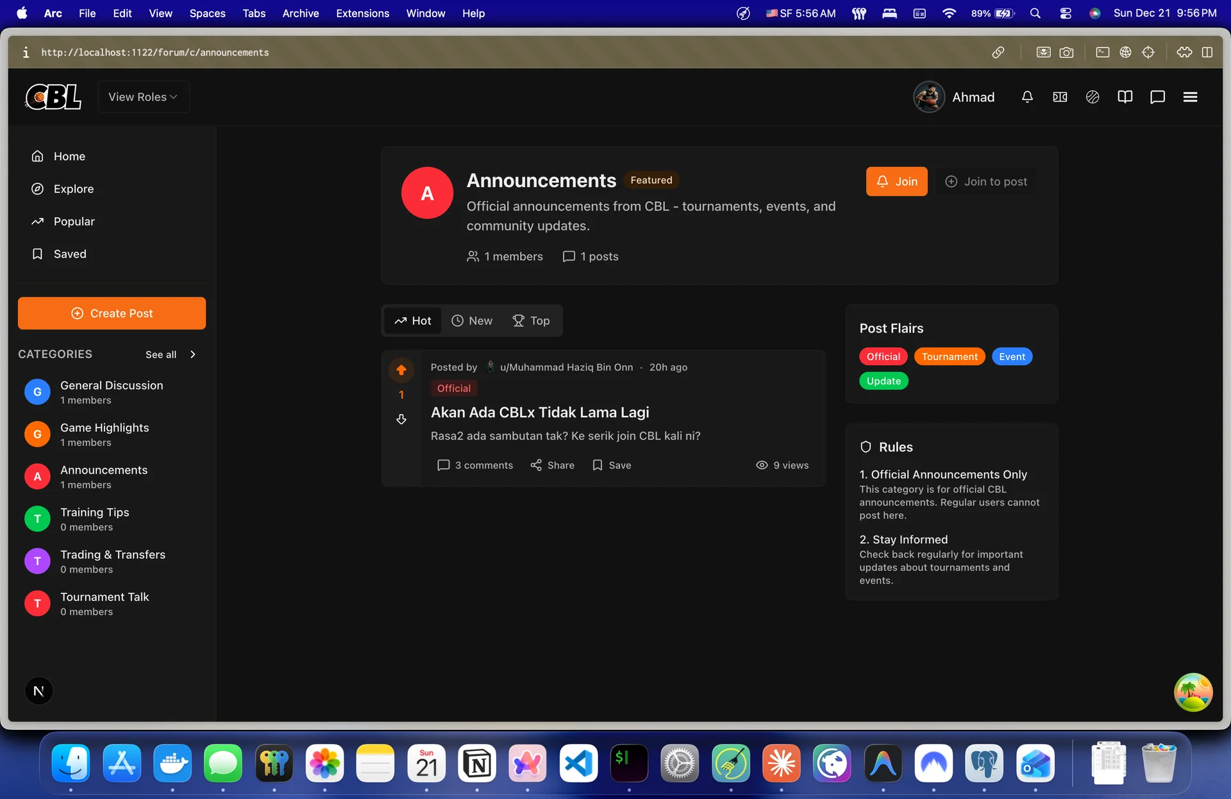The height and width of the screenshot is (799, 1231).
Task: Click the notification bell icon in header
Action: point(1027,97)
